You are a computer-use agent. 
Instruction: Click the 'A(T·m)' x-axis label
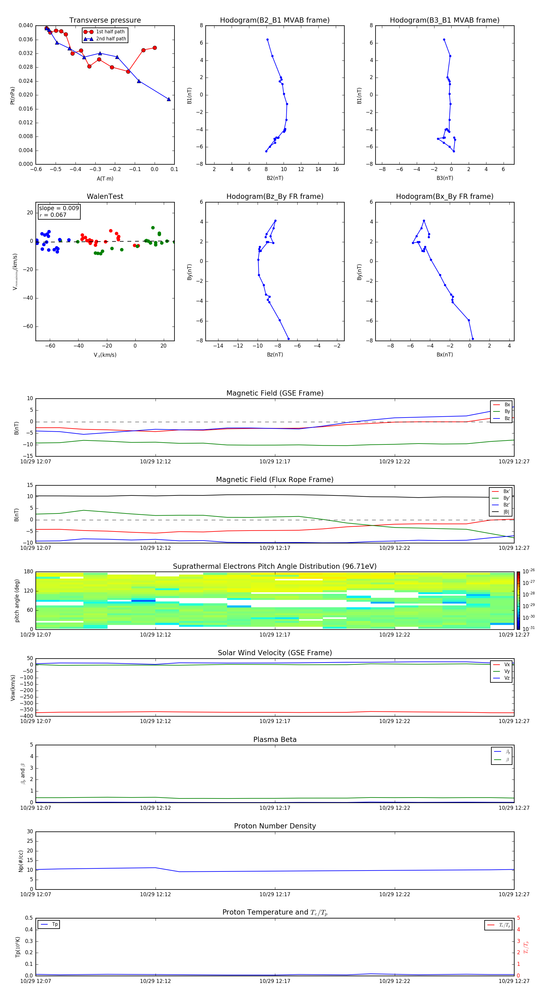pos(105,179)
